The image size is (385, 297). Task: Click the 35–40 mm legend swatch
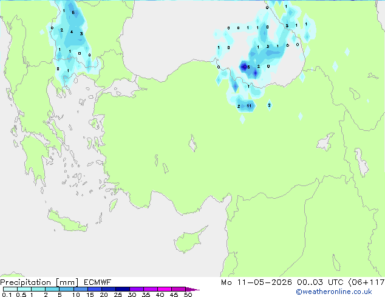click(151, 289)
